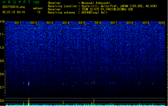Click the 0013 time marker
Viewport: 168px width, 106px height.
pyautogui.click(x=50, y=23)
